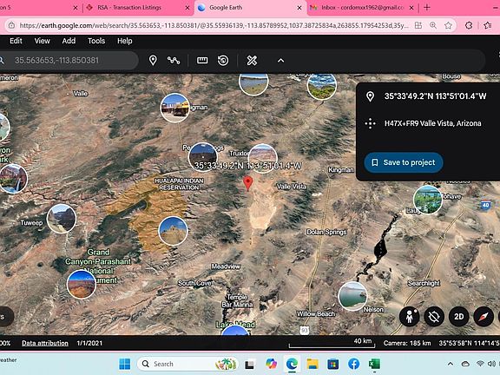Show hidden system tray icons
500x375 pixels.
[x=451, y=364]
